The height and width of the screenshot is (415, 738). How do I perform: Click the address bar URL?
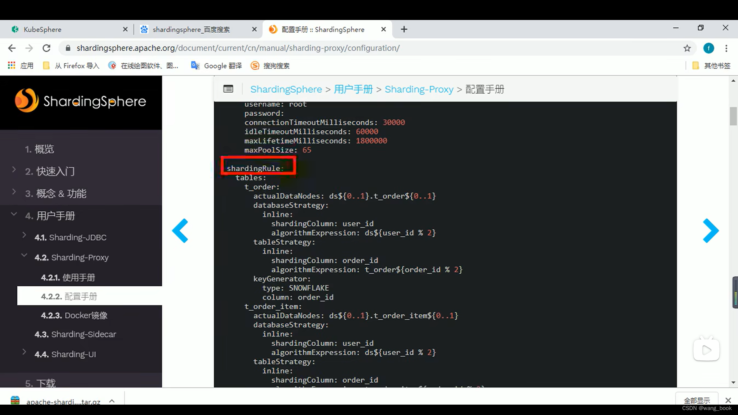point(238,48)
